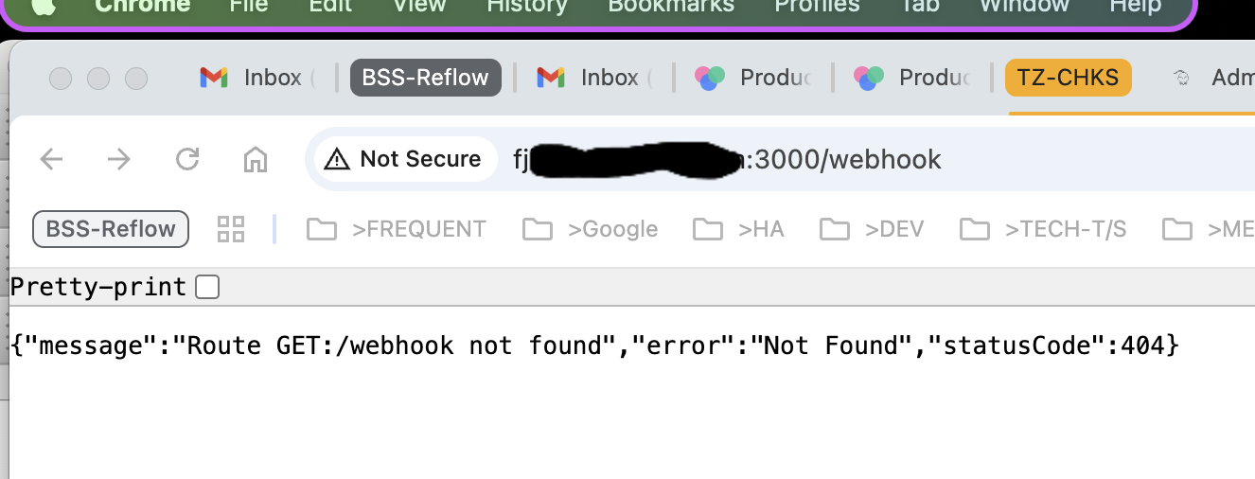Click the Apple menu icon
Screen dimensions: 1255x479
click(44, 6)
